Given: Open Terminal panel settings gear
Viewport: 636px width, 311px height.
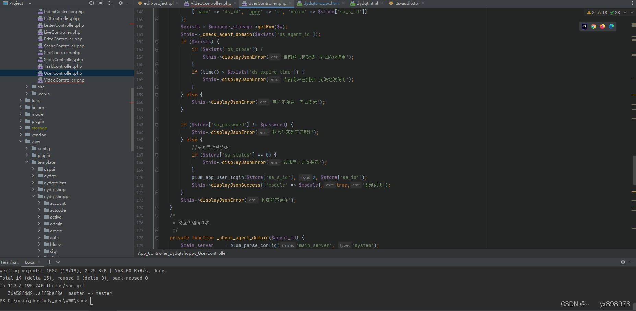Looking at the screenshot, I should coord(623,262).
